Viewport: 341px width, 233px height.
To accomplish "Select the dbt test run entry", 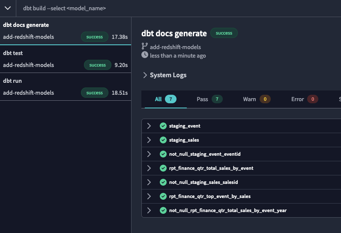I will tap(66, 59).
